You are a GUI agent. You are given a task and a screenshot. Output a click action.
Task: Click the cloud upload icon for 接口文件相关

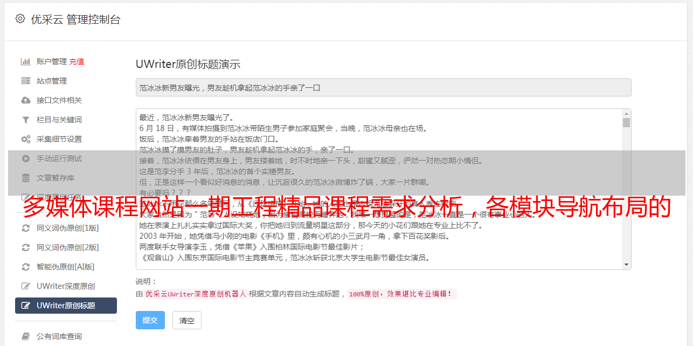coord(25,100)
